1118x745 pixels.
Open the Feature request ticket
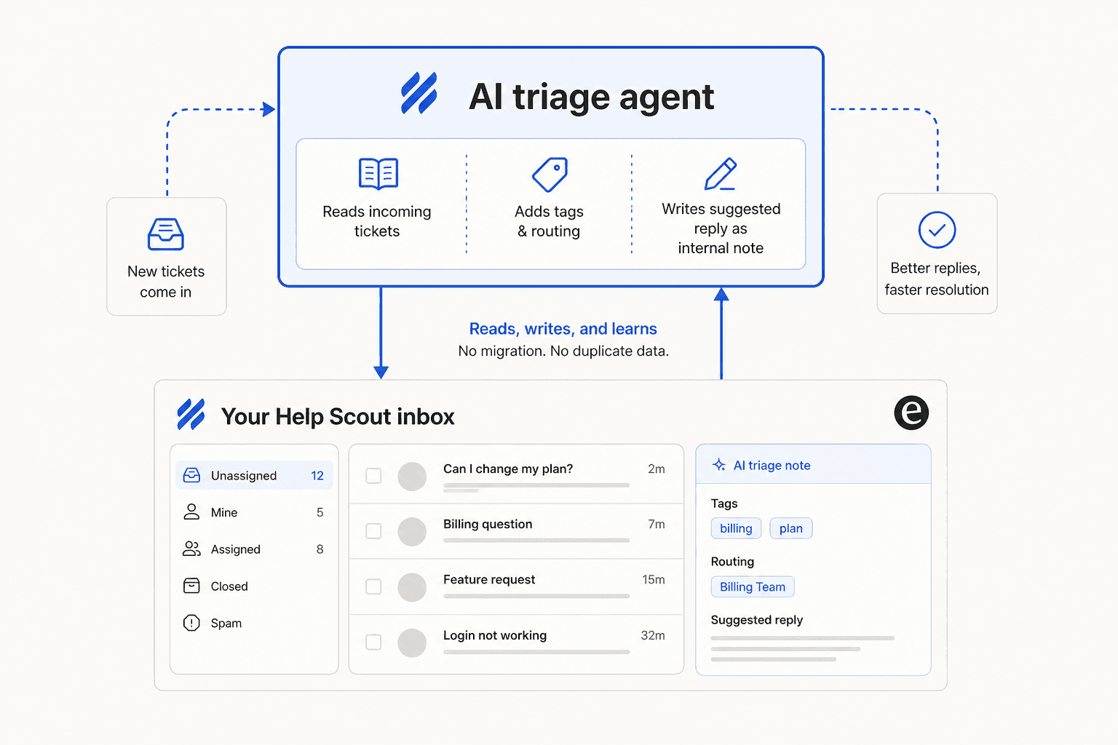click(x=516, y=586)
